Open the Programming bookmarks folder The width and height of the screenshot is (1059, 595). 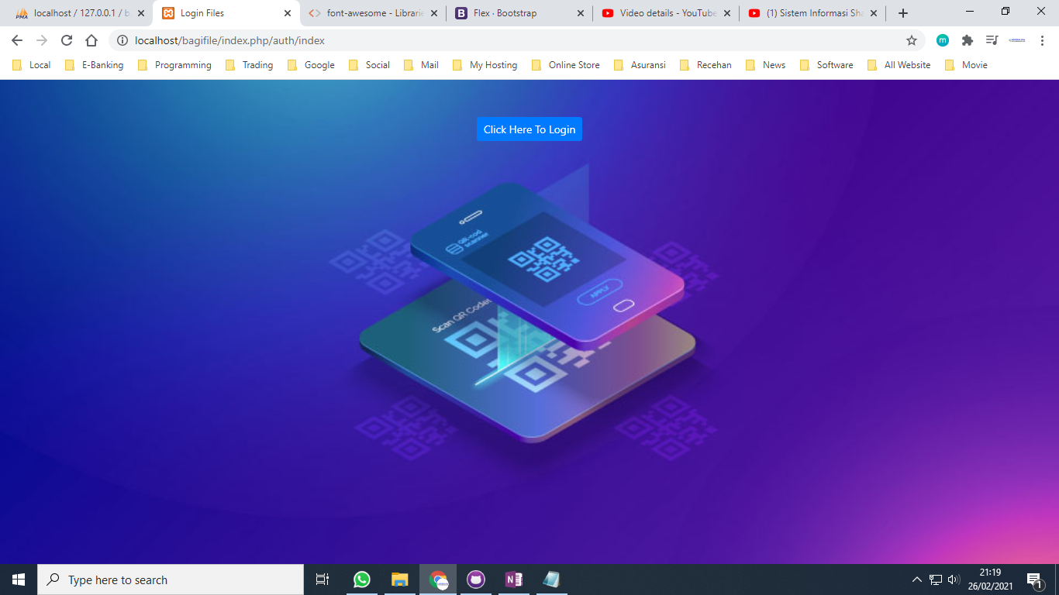pos(174,65)
